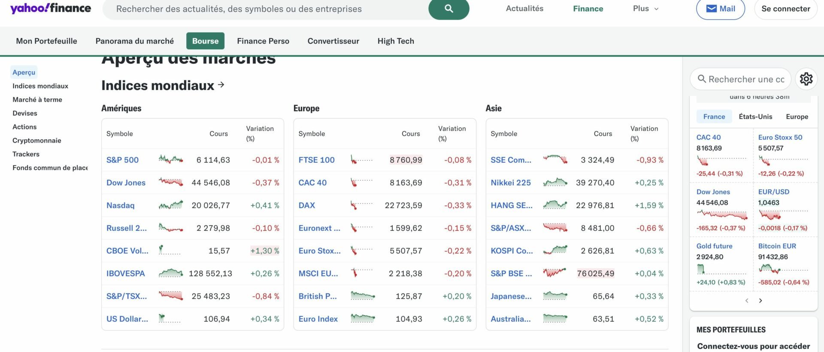
Task: Click the Nasdaq sparkline chart
Action: 171,205
